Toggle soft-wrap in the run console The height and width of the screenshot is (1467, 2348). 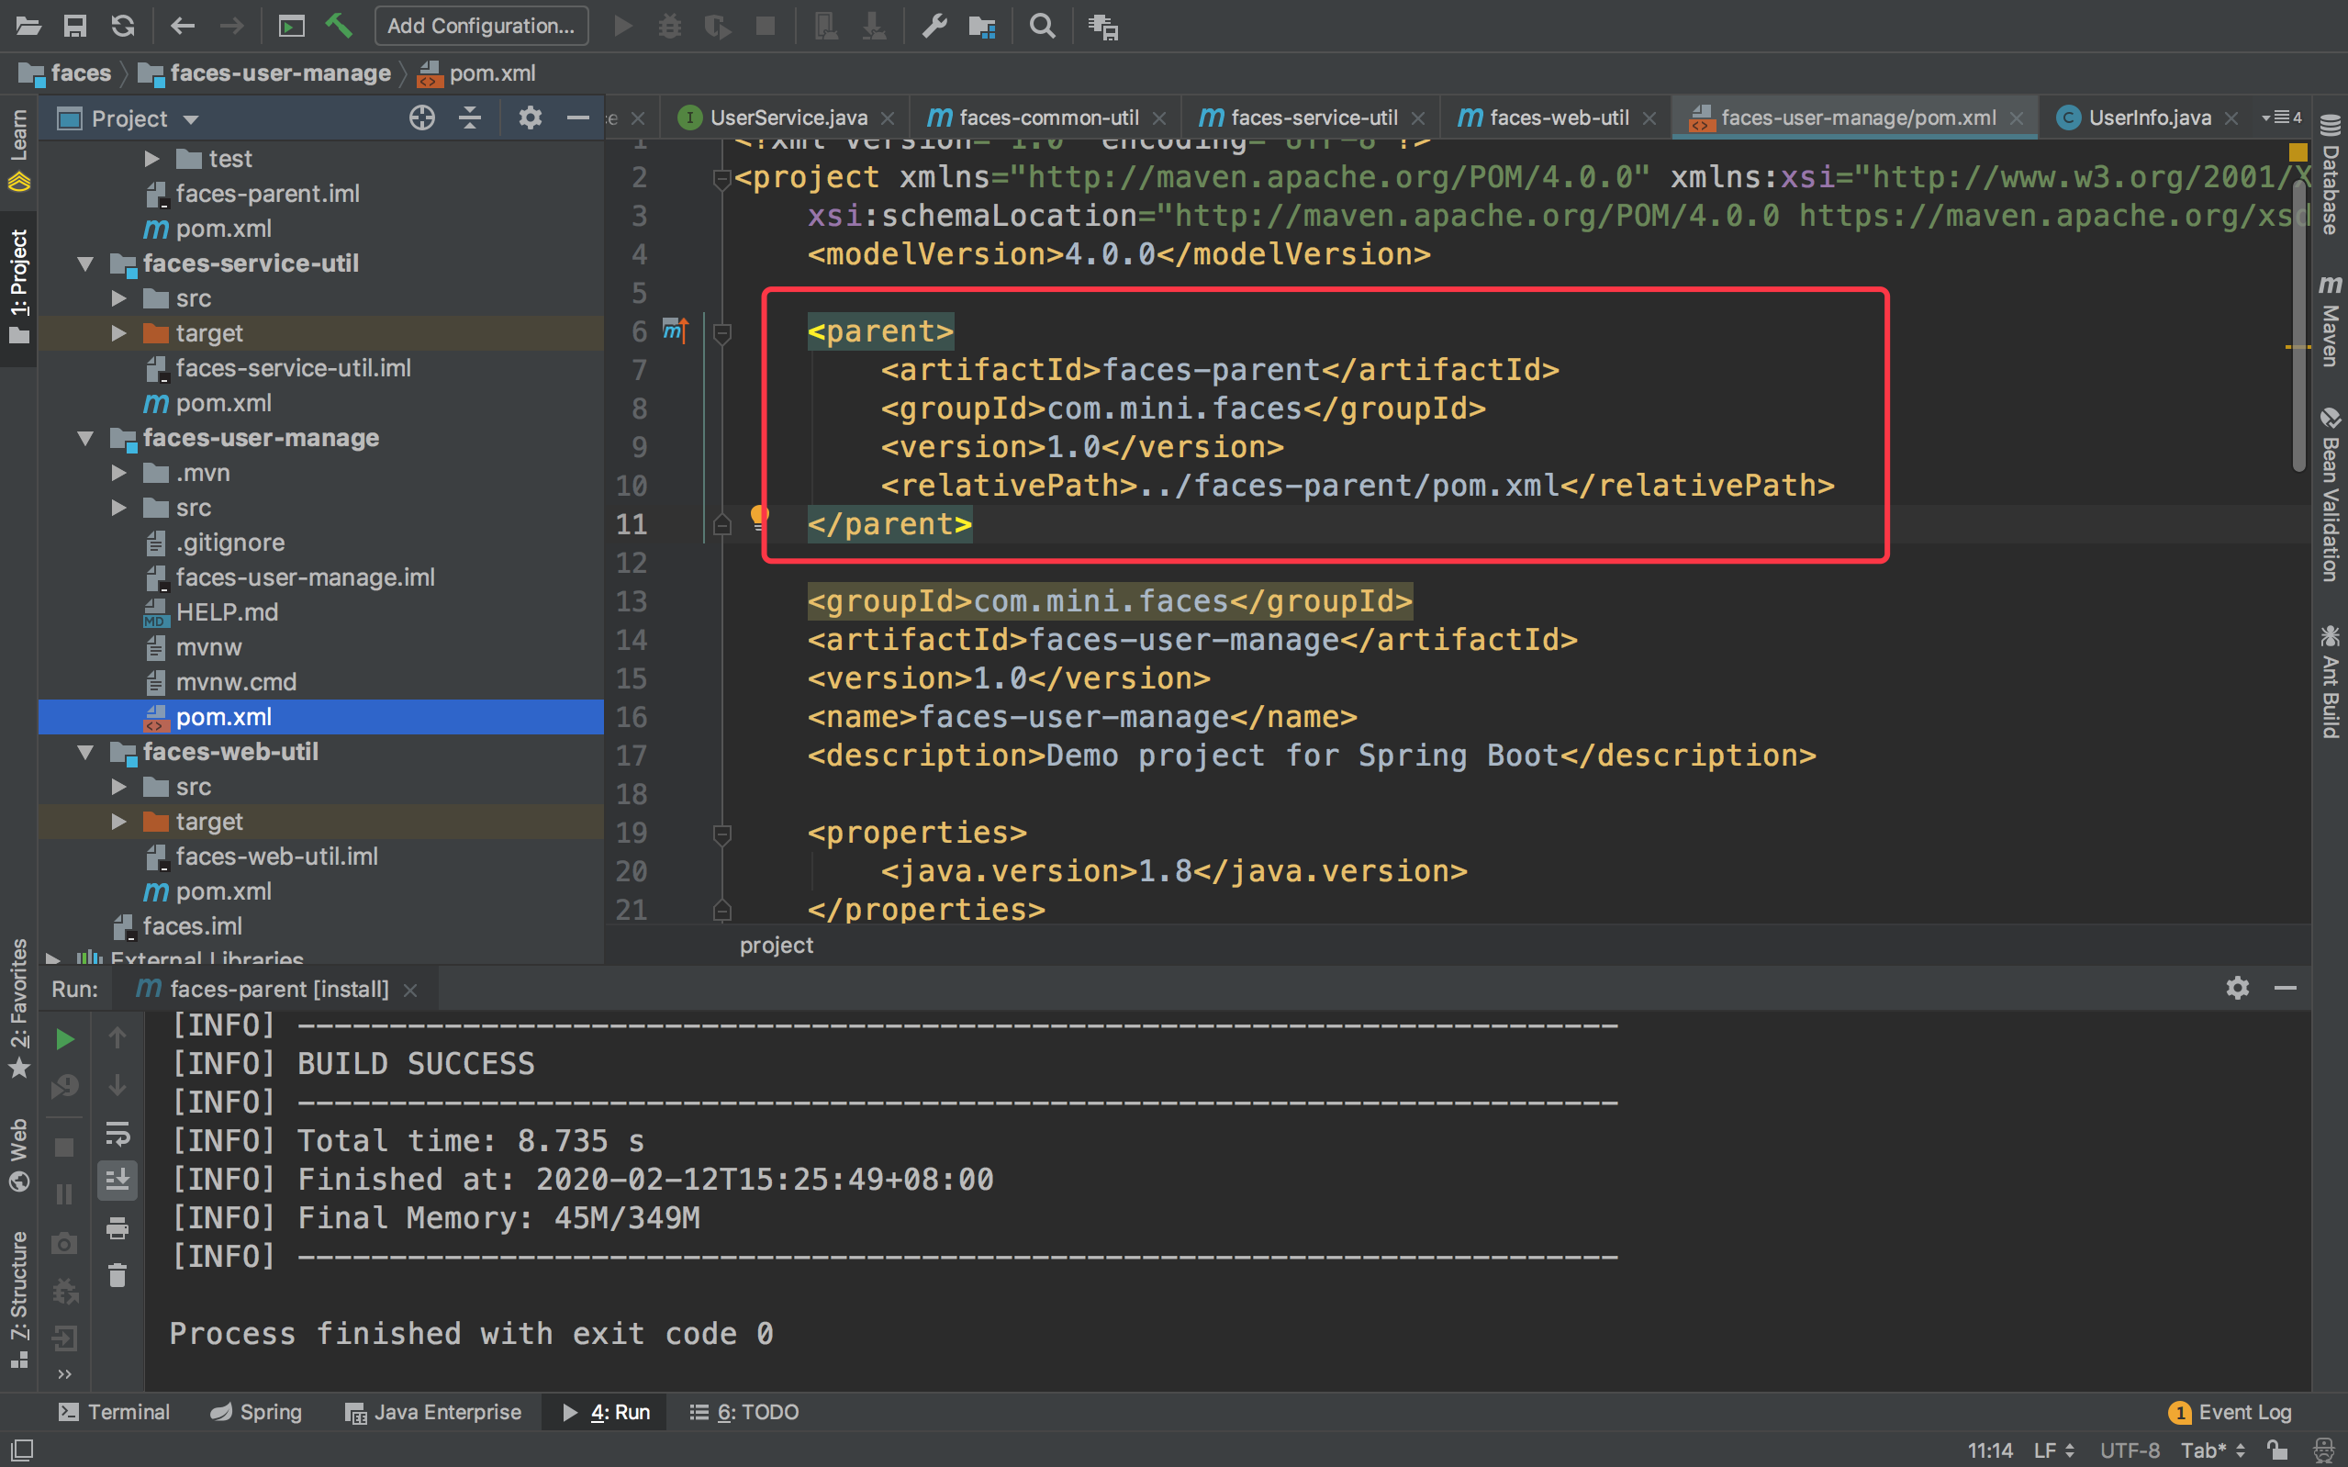[x=117, y=1134]
